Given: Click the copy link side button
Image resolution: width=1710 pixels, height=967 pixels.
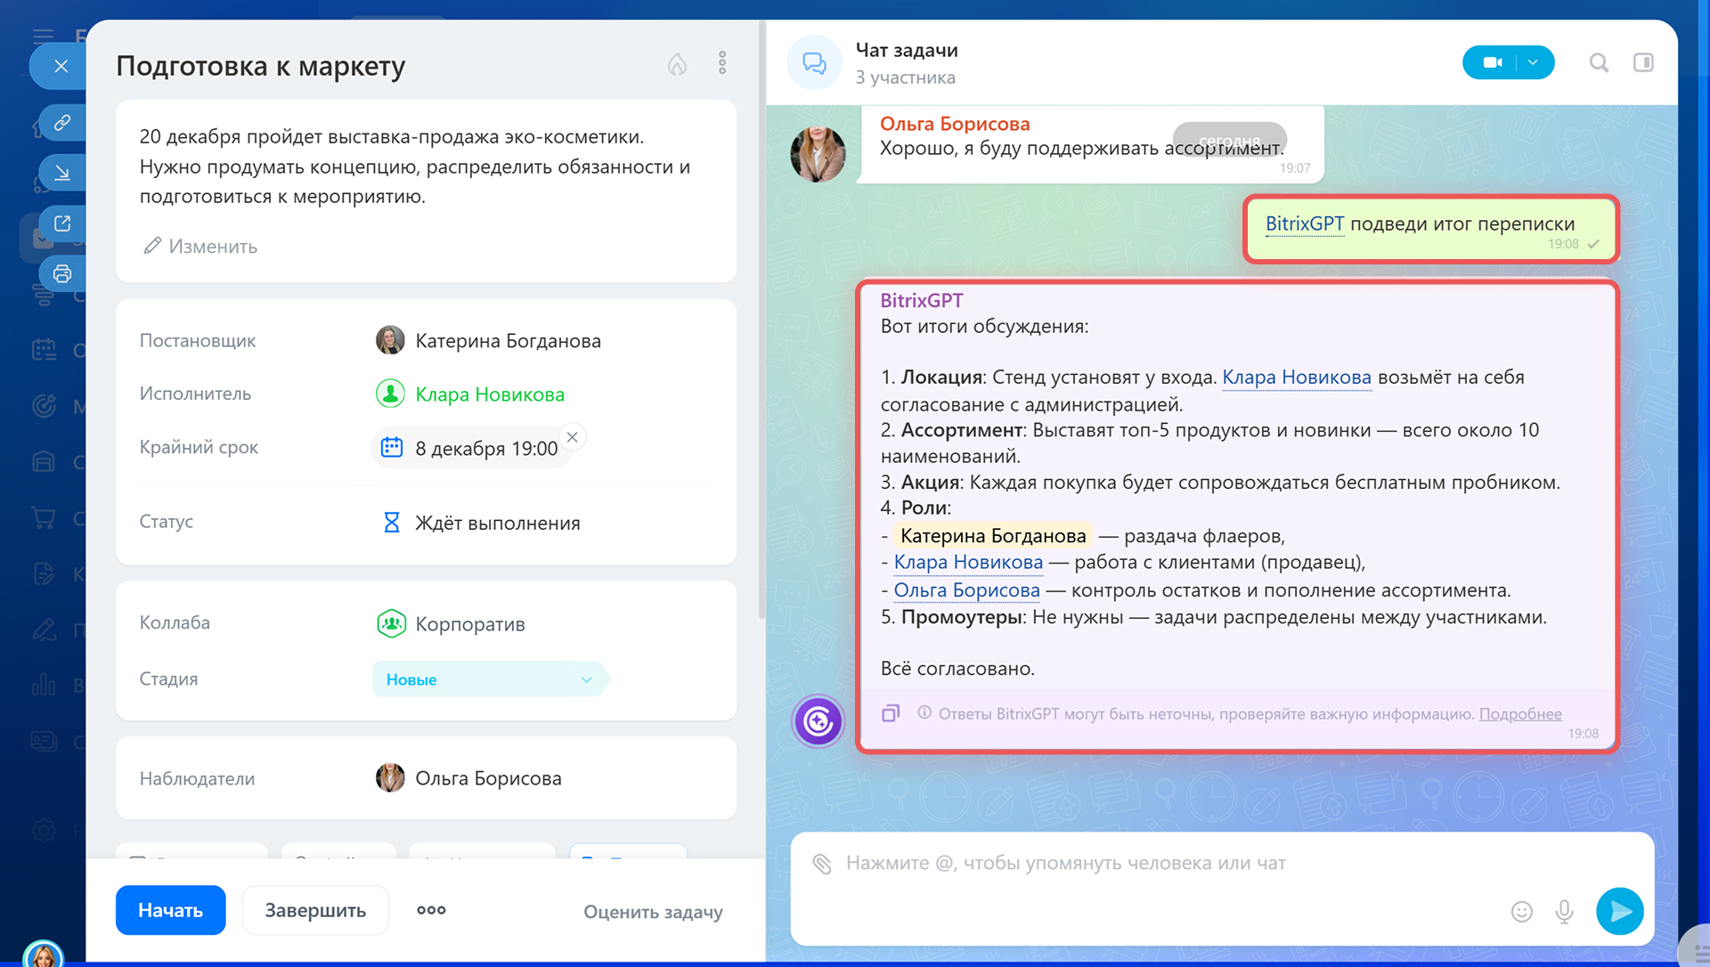Looking at the screenshot, I should coord(62,123).
